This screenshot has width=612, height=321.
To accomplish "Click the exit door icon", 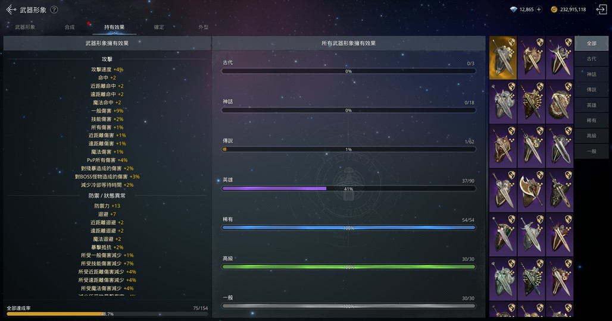I will tap(601, 10).
